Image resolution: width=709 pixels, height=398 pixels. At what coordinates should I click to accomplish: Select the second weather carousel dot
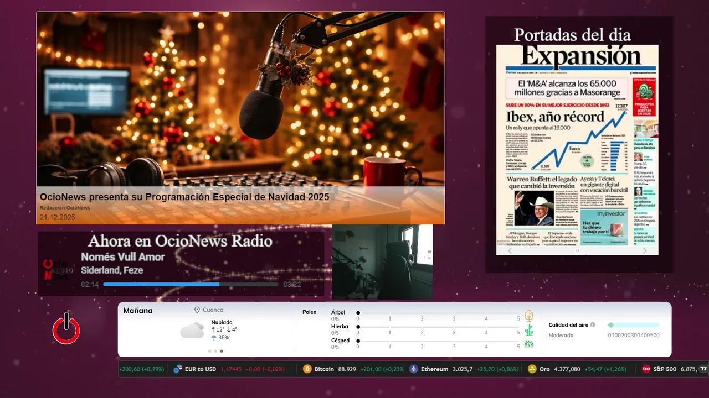tap(215, 351)
